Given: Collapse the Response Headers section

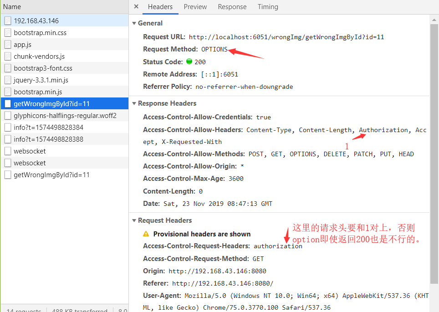Looking at the screenshot, I should tap(134, 103).
